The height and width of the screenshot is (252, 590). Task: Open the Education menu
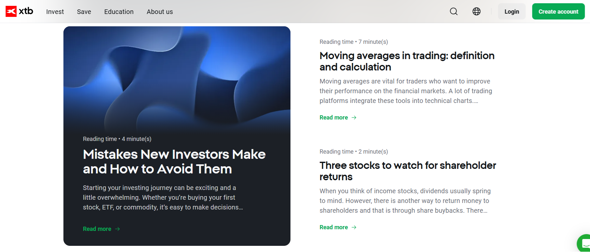[119, 12]
